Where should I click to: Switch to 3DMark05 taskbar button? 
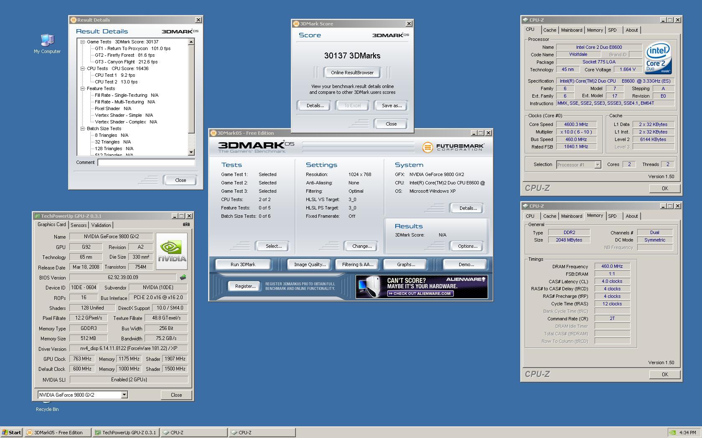[58, 433]
